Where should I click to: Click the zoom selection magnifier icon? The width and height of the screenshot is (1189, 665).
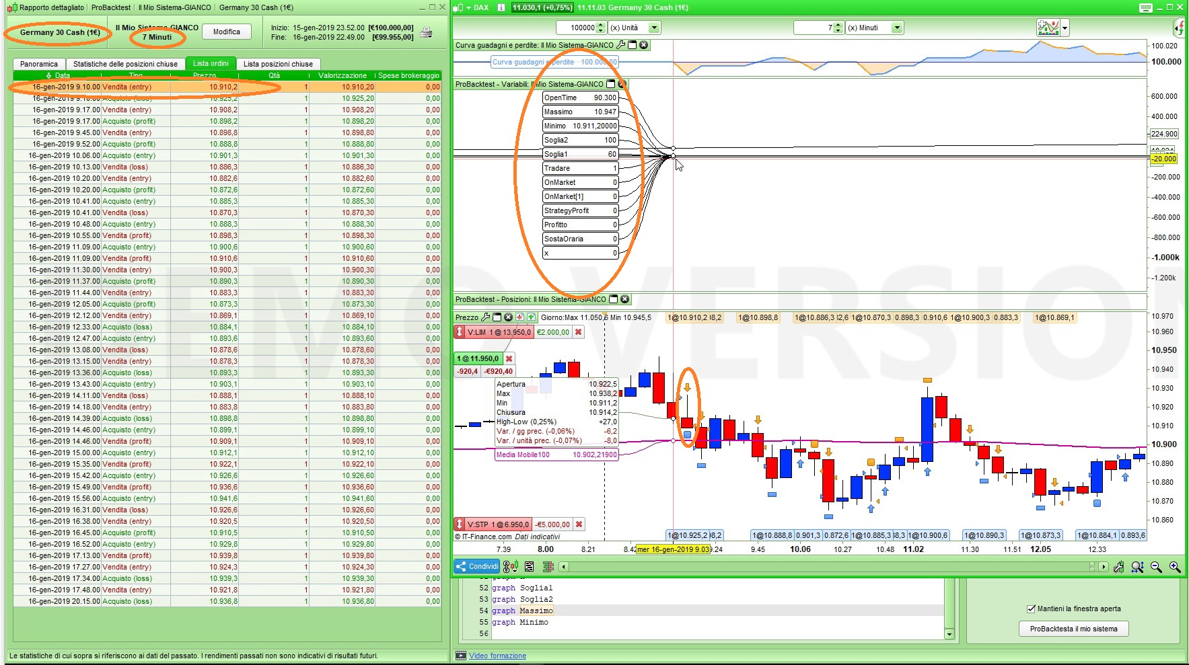pyautogui.click(x=1137, y=567)
